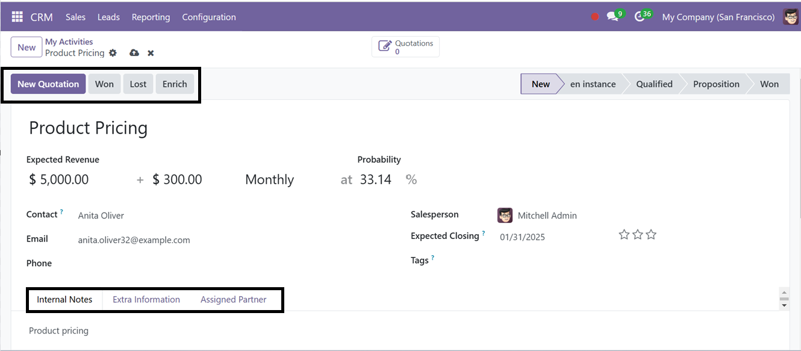Click the New Quotation button
801x351 pixels.
pyautogui.click(x=48, y=84)
